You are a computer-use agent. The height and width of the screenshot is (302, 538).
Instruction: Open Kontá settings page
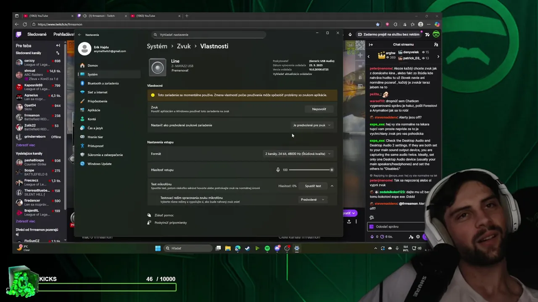click(x=109, y=119)
